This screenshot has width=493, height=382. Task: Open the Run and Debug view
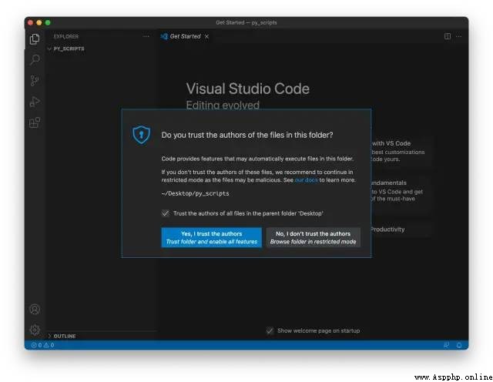tap(35, 102)
